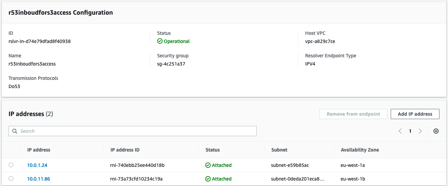Viewport: 448px width, 186px height.
Task: Sort by the Availability Zone column header
Action: coord(360,150)
